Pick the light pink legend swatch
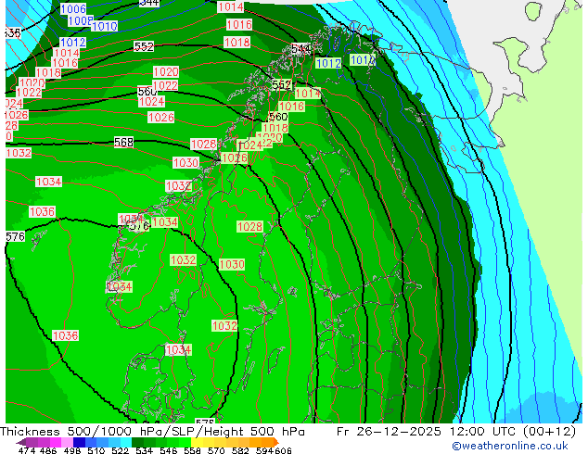 tap(67, 442)
